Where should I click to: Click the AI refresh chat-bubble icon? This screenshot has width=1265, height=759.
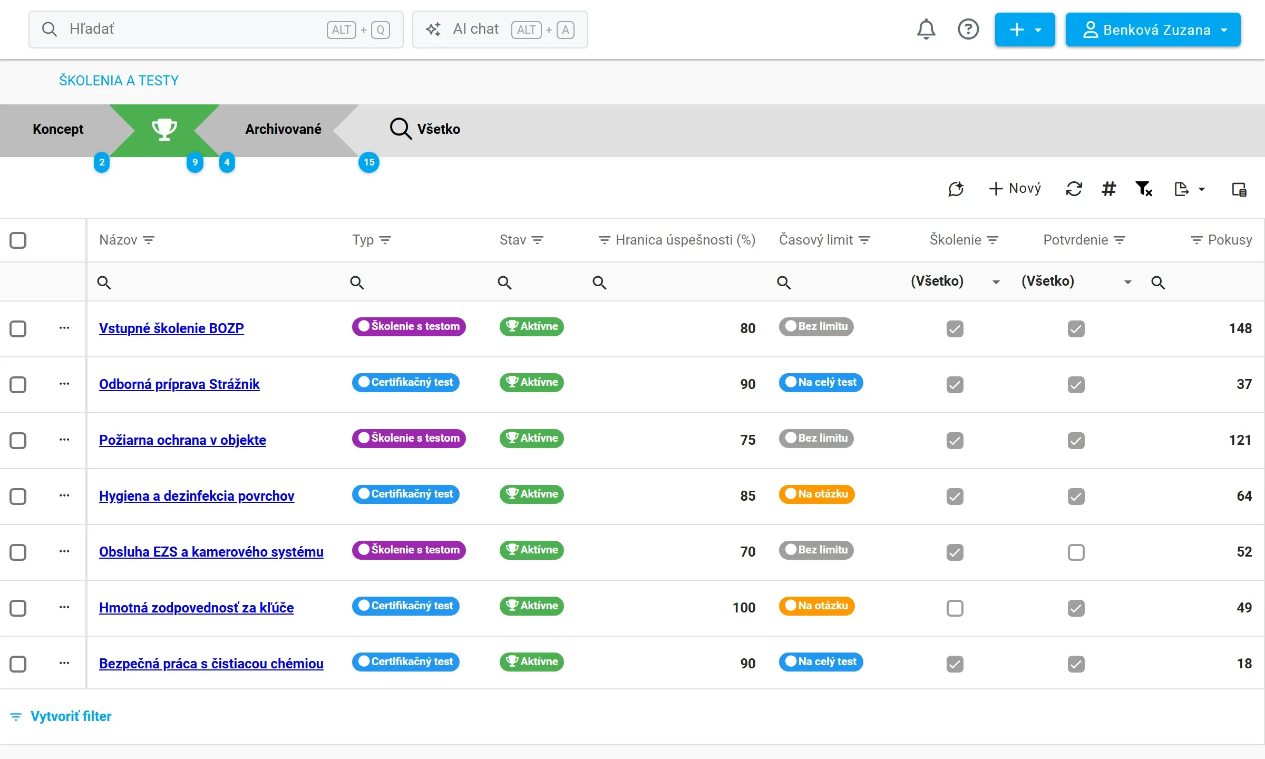click(956, 189)
